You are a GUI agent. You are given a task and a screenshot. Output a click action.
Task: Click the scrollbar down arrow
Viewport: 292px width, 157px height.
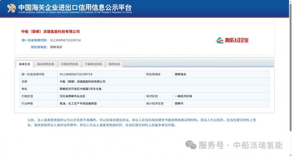[x=290, y=155]
